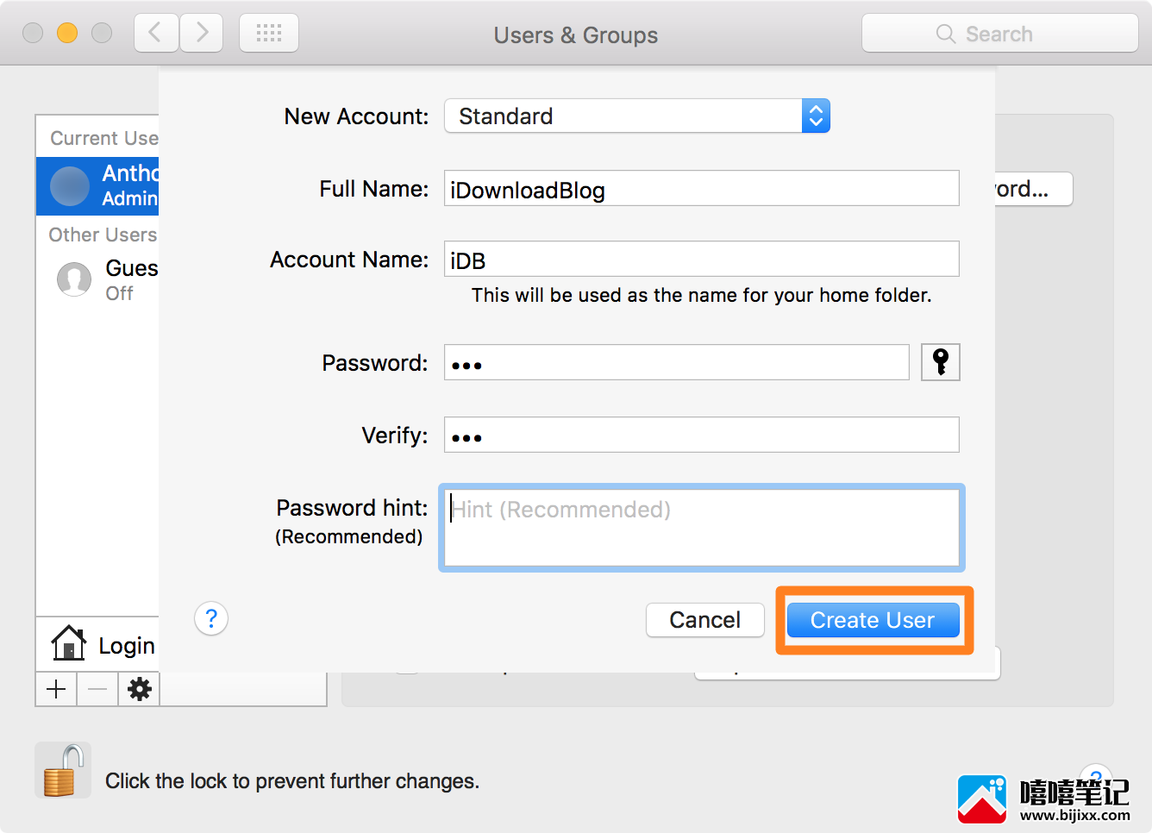Click the 'Other Users' section label

tap(103, 235)
